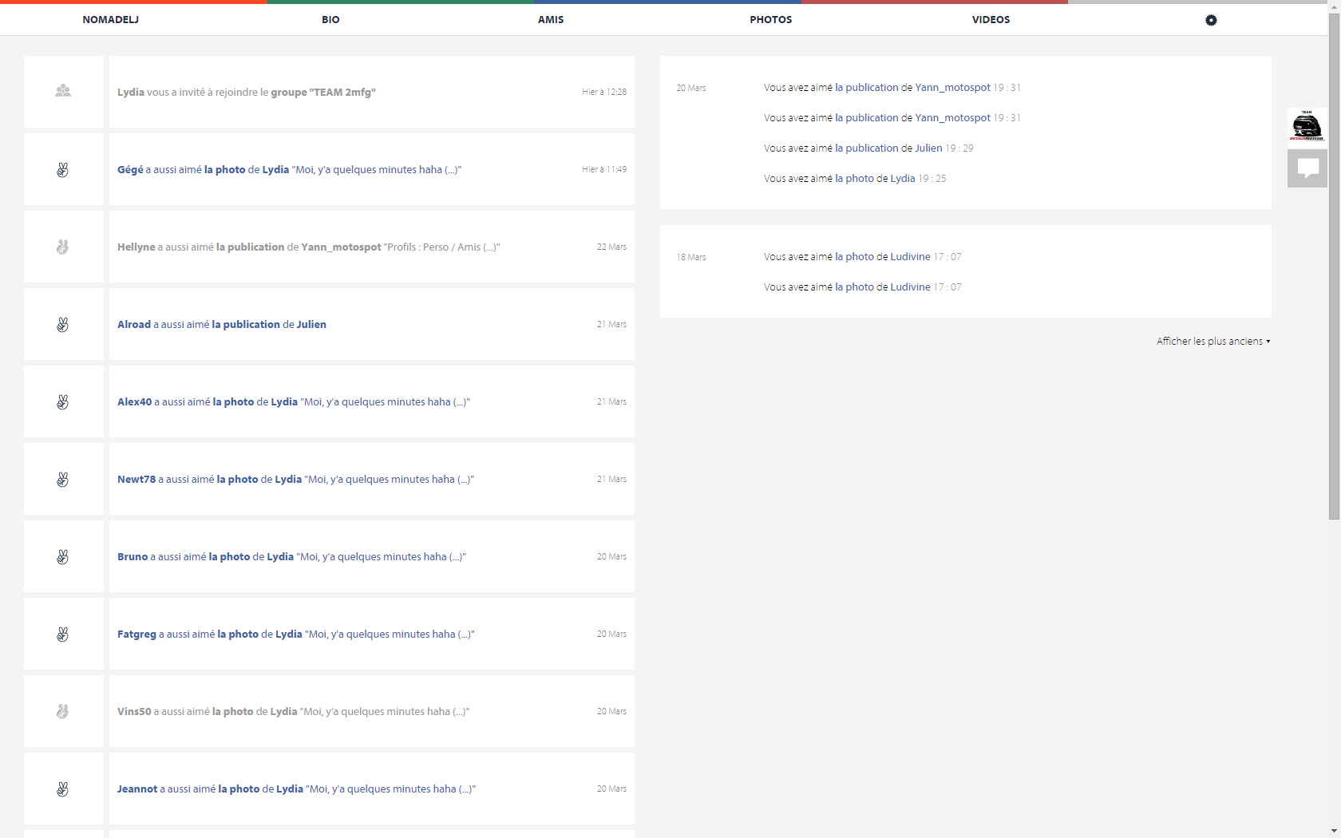The height and width of the screenshot is (838, 1341).
Task: Open the settings gear icon
Action: (1211, 20)
